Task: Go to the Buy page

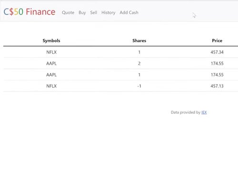Action: [x=82, y=13]
